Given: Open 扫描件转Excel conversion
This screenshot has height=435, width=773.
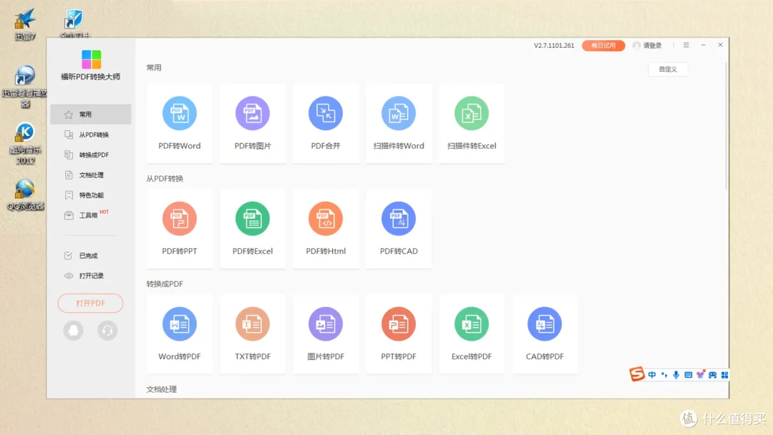Looking at the screenshot, I should [471, 123].
